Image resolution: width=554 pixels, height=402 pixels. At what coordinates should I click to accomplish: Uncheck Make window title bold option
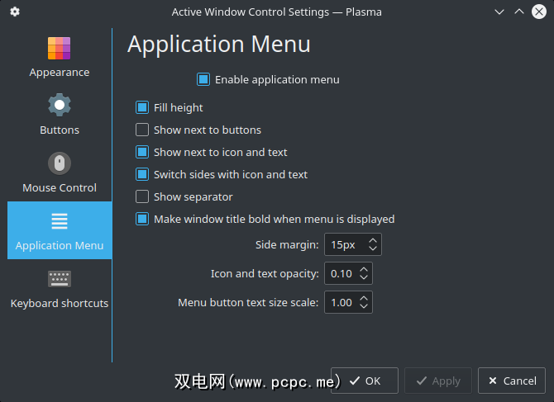[x=142, y=219]
